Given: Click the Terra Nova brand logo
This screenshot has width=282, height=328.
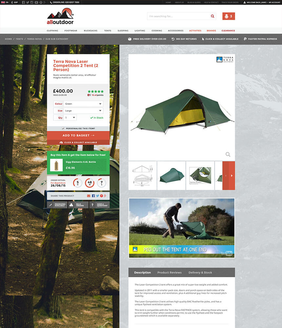Looking at the screenshot, I should [x=225, y=59].
